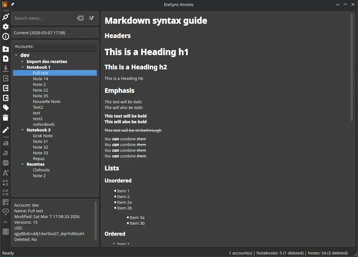Open the version dropdown showing Current (2026-03-07 17:58)
Screen dimensions: 358x257
(x=55, y=33)
